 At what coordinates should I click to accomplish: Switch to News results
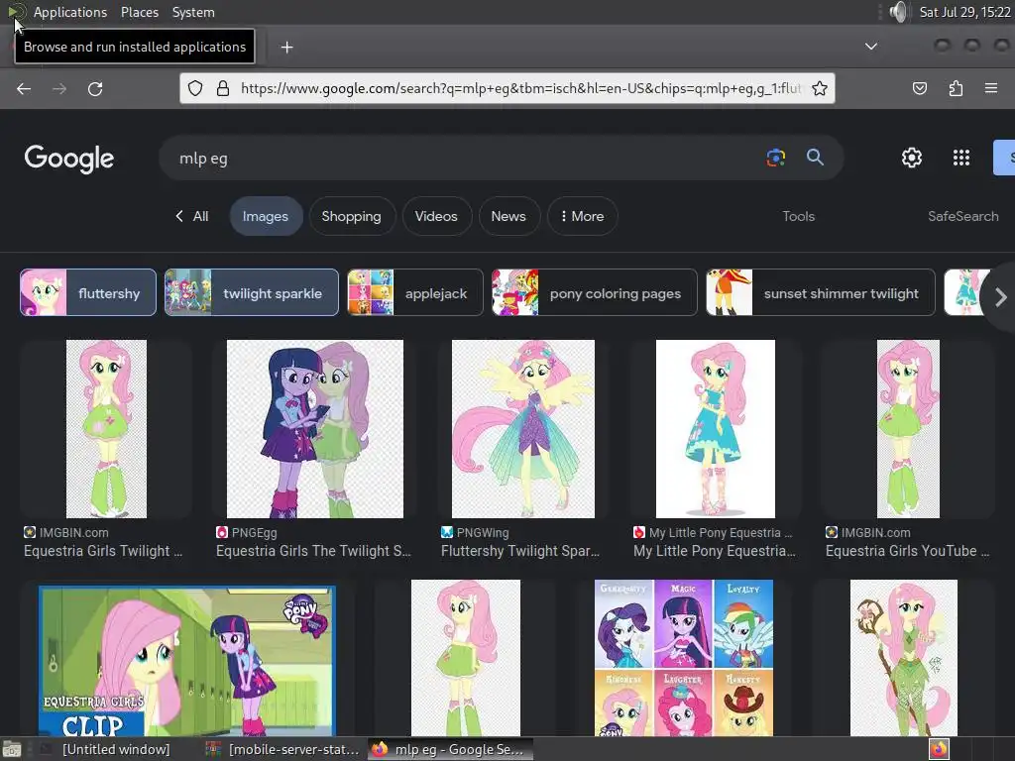[x=508, y=216]
